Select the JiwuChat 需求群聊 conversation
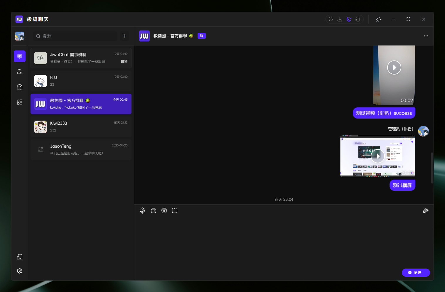 pos(81,58)
